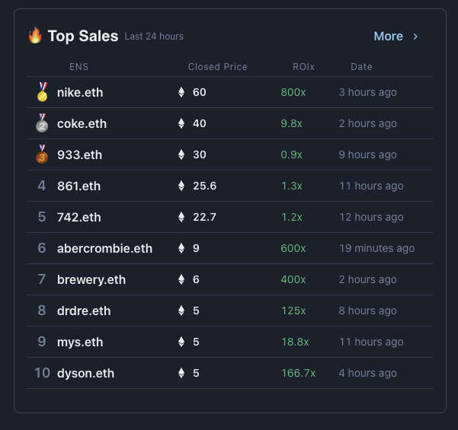458x430 pixels.
Task: Click the Ethereum icon in drdre.eth row
Action: [181, 311]
